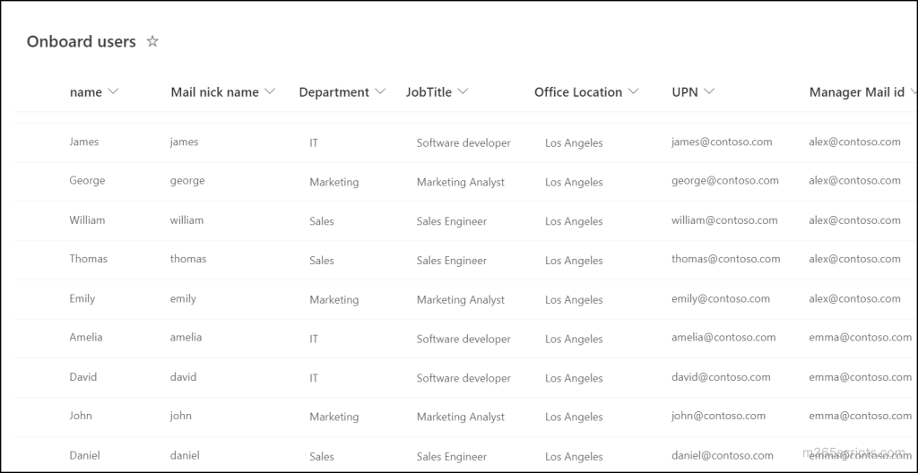This screenshot has height=473, width=918.
Task: Expand the UPN column header menu
Action: (709, 92)
